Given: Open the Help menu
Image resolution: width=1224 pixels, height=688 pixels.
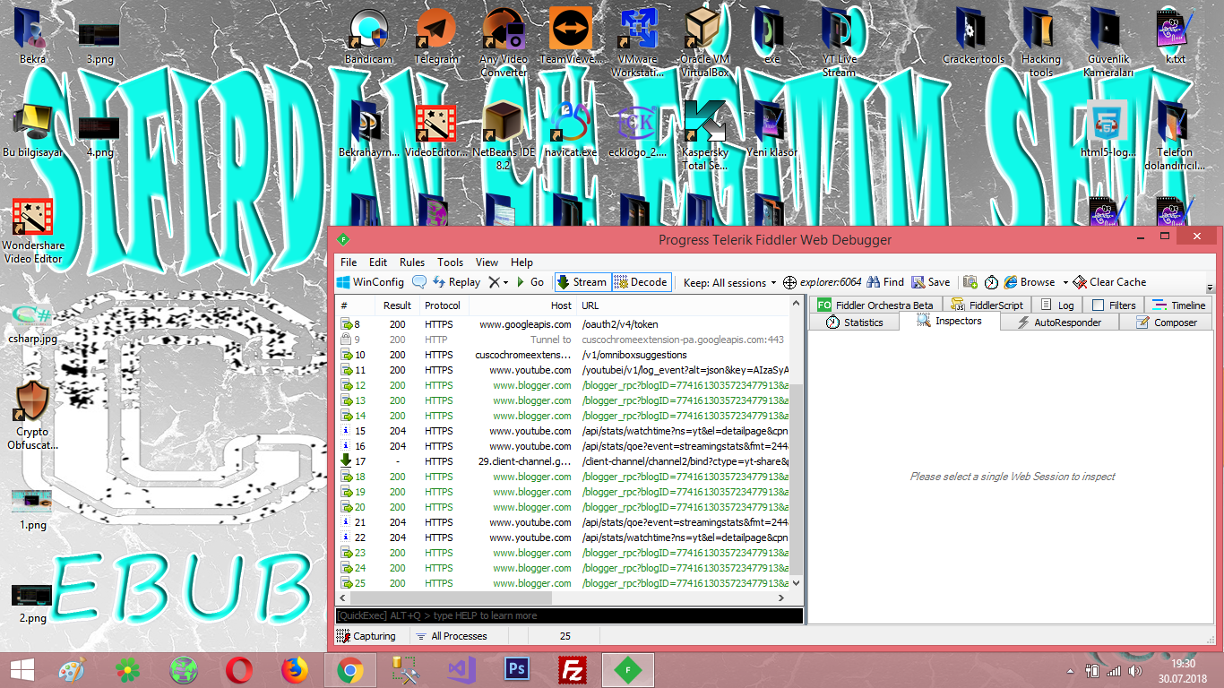Looking at the screenshot, I should click(522, 262).
